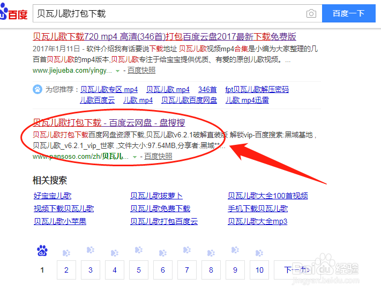Expand dropdown arrow next to jiejueba.com URL

117,71
